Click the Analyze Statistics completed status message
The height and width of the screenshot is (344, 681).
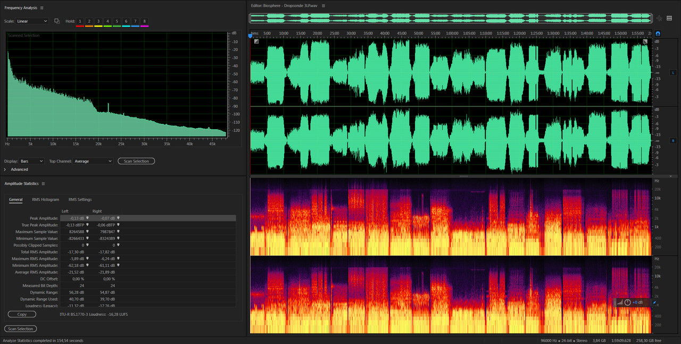tap(43, 340)
